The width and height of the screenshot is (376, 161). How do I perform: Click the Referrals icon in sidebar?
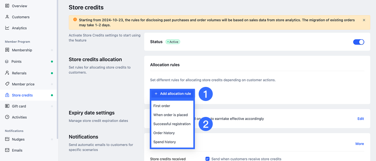click(x=7, y=73)
